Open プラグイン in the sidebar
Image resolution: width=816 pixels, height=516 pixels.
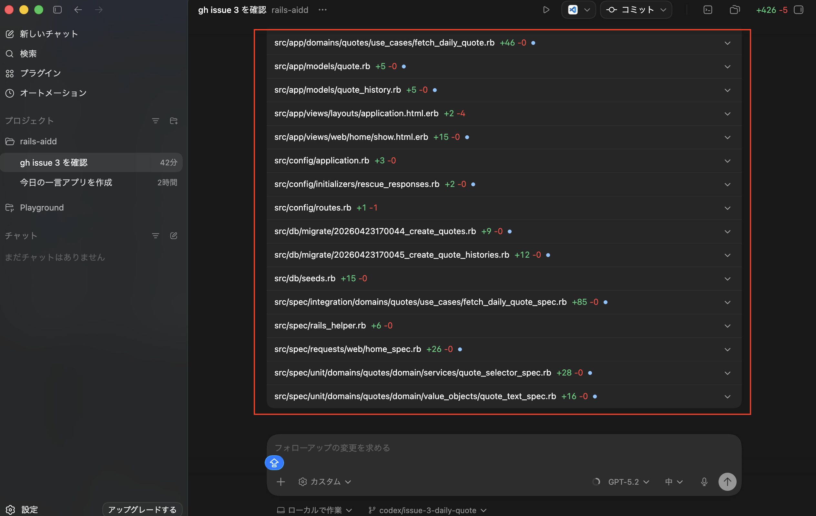pos(40,73)
